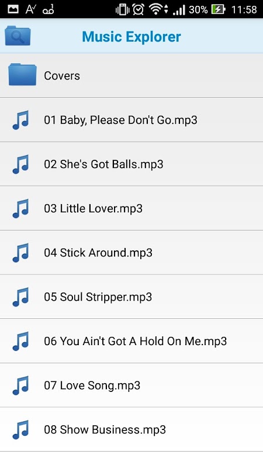Play 06 You Ain't Got A Hold On Me.mp3
Viewport: 263px width, 468px height.
[x=131, y=341]
